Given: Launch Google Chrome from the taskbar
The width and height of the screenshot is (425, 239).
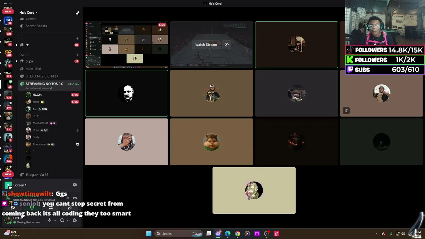Looking at the screenshot, I should [237, 234].
